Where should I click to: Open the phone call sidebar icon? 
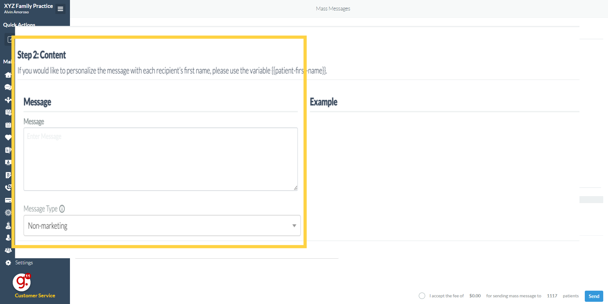point(8,187)
